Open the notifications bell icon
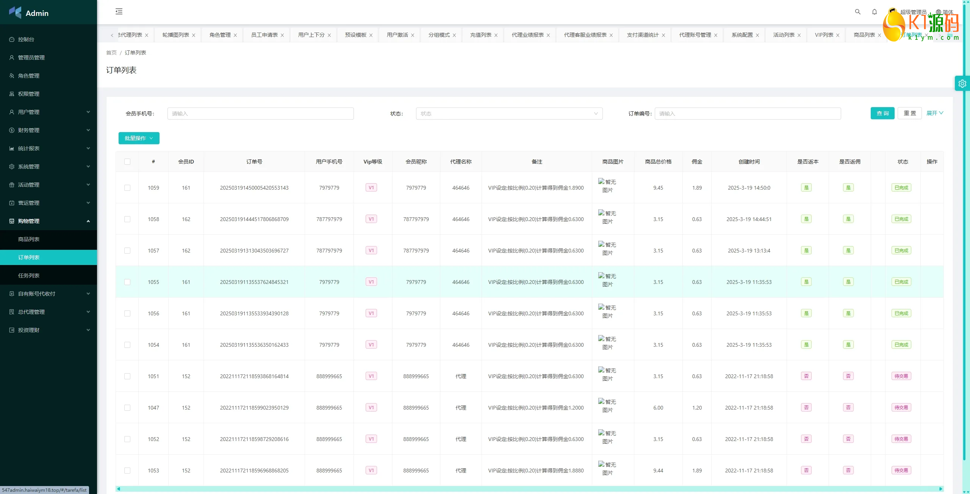This screenshot has height=494, width=970. pyautogui.click(x=874, y=12)
